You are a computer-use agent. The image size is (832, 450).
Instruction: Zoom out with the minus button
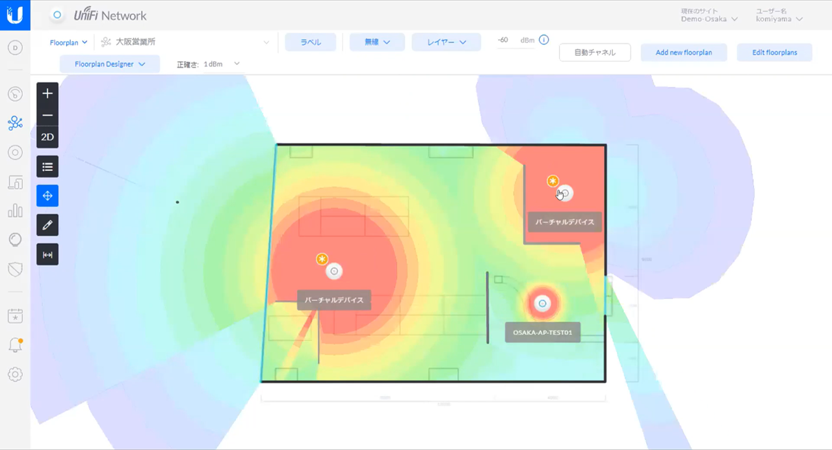(x=47, y=116)
